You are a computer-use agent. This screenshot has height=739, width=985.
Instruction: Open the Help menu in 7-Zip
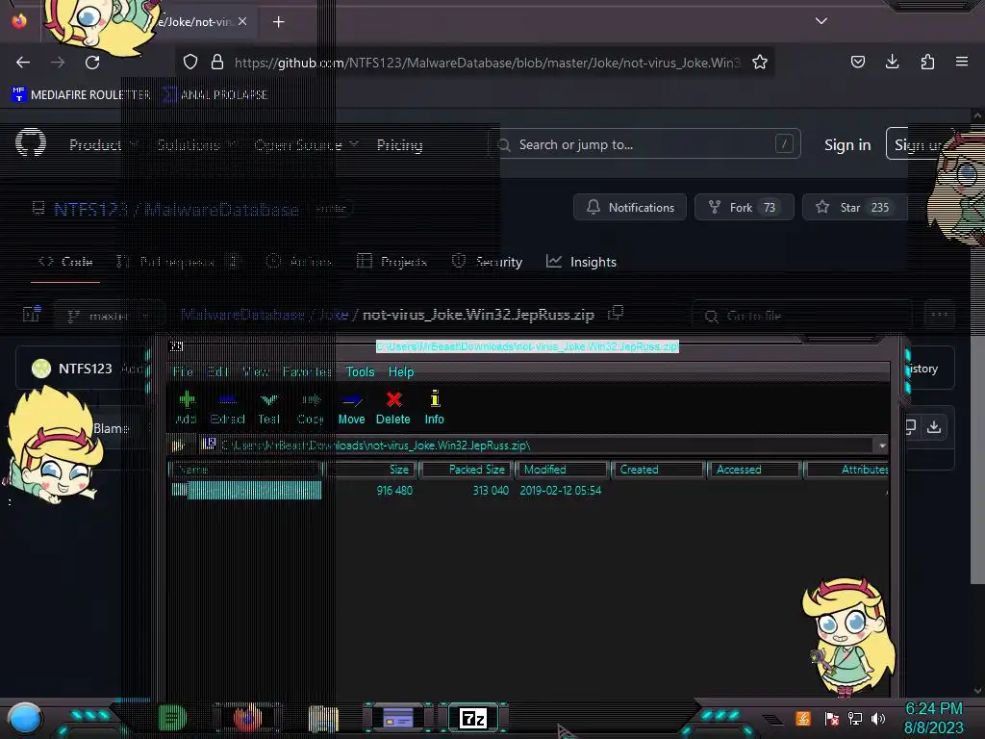click(x=401, y=372)
